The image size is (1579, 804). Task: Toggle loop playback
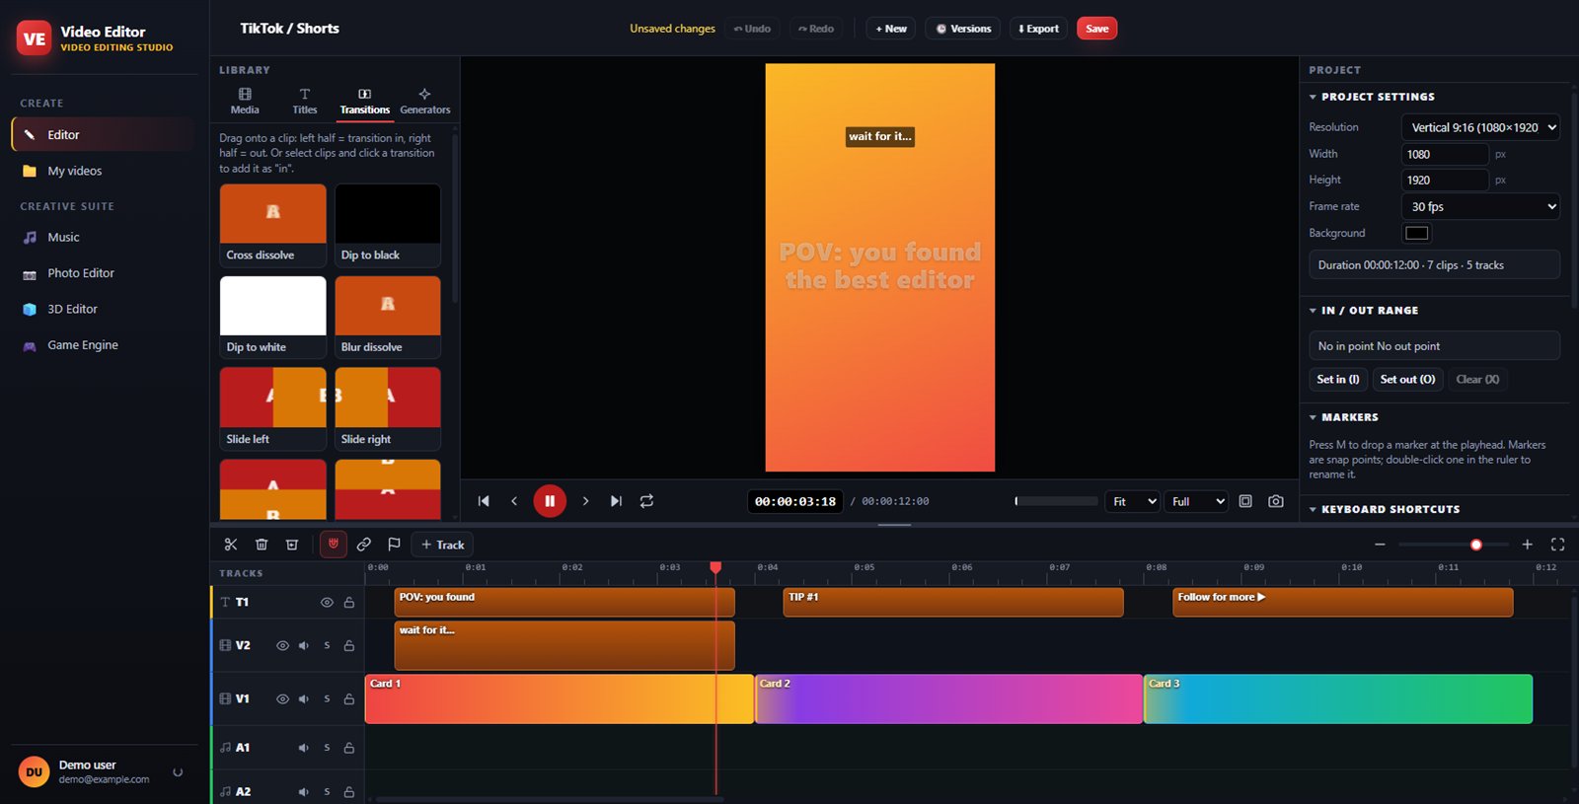(646, 501)
